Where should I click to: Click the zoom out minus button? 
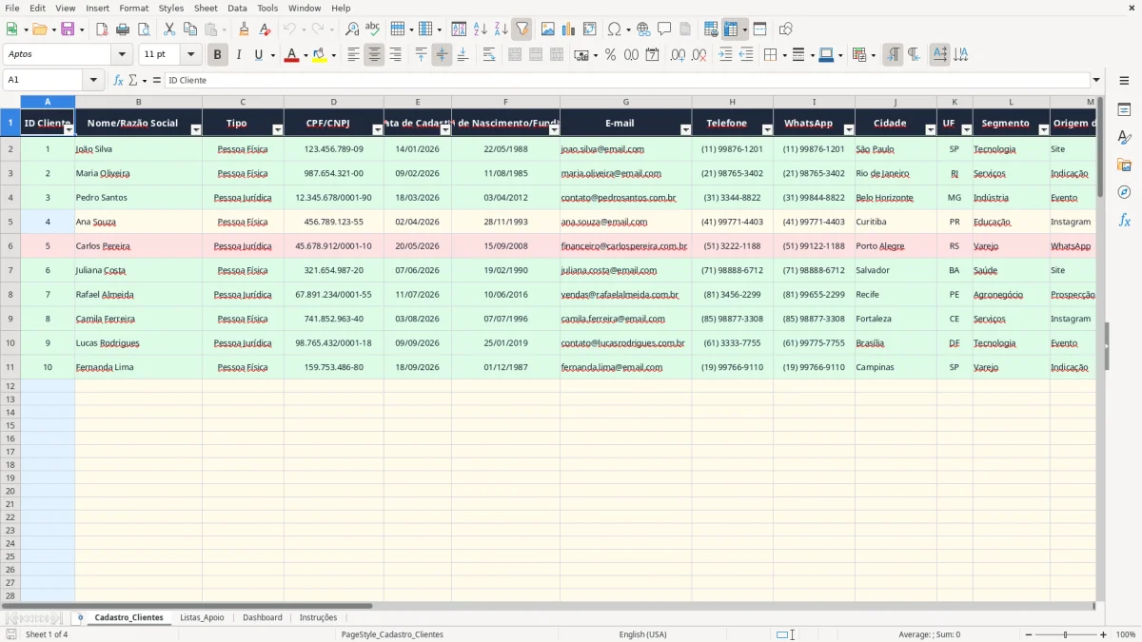(x=1028, y=634)
